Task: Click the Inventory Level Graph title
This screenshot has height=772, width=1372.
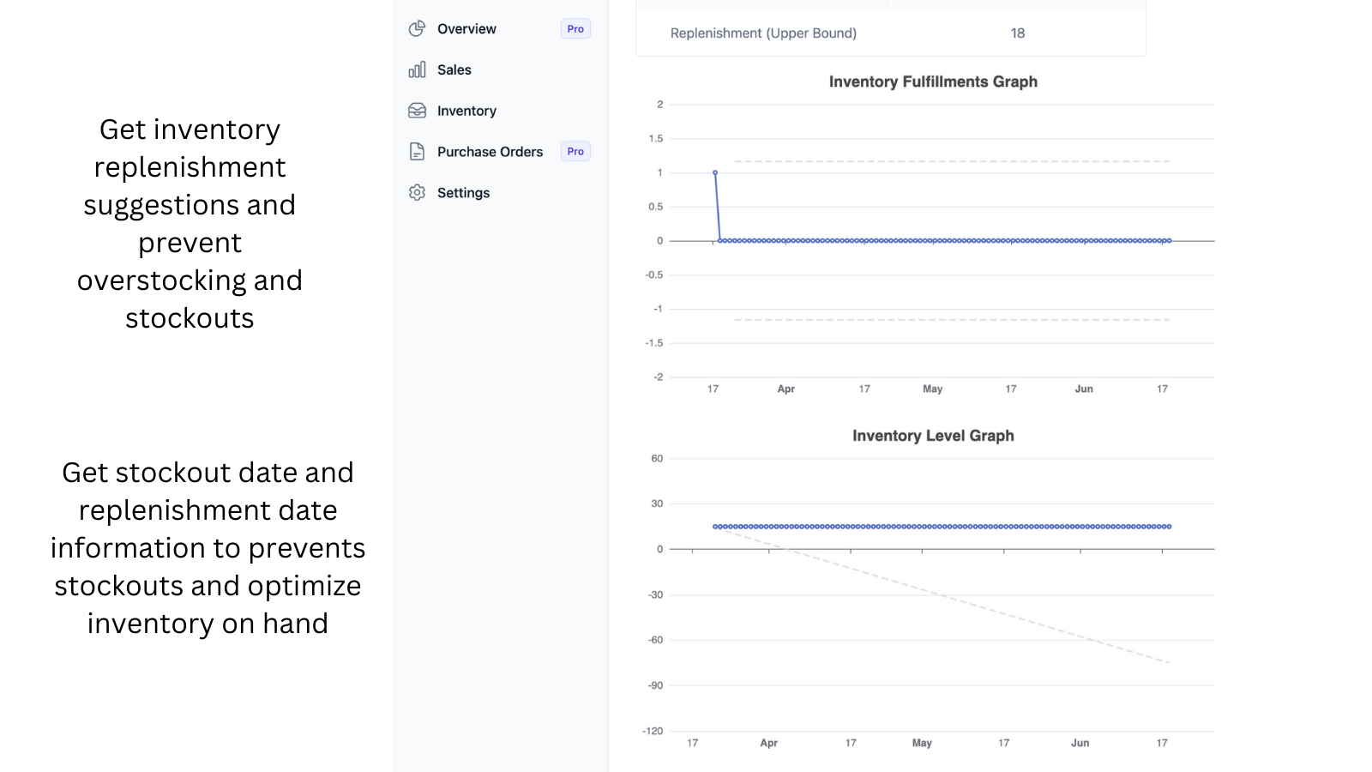Action: (932, 435)
